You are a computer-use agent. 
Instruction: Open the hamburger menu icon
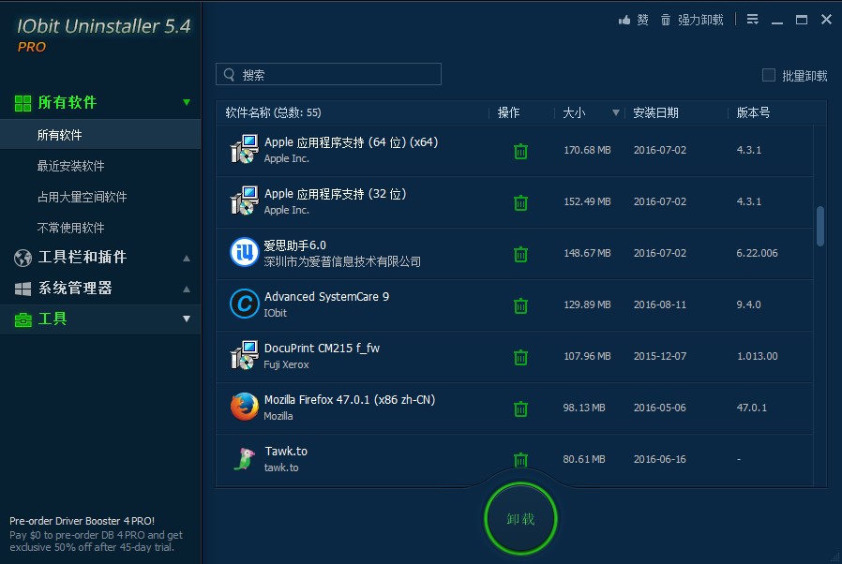coord(752,20)
